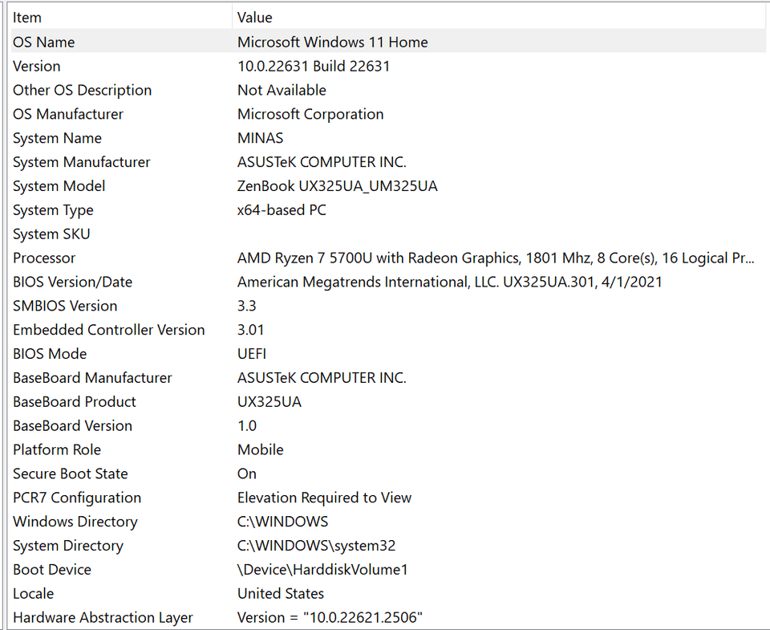770x630 pixels.
Task: Select the Hardware Abstraction Layer row
Action: click(x=103, y=618)
